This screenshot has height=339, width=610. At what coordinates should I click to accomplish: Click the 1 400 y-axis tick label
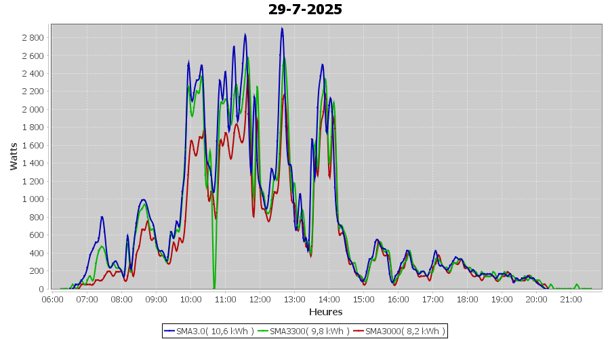pos(33,163)
